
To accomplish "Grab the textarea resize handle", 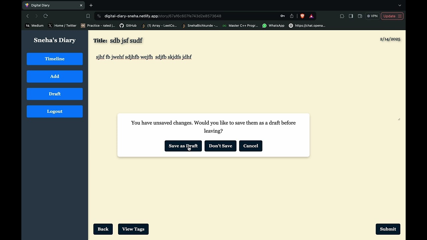I will (399, 119).
